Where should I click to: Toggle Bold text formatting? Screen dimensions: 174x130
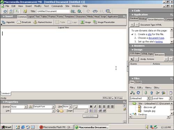click(91, 106)
